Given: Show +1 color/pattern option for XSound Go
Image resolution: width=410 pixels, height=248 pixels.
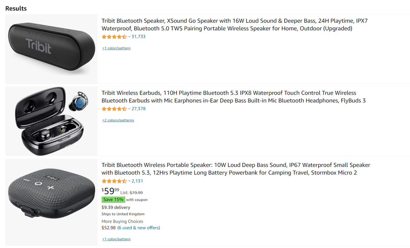Looking at the screenshot, I should pos(116,48).
